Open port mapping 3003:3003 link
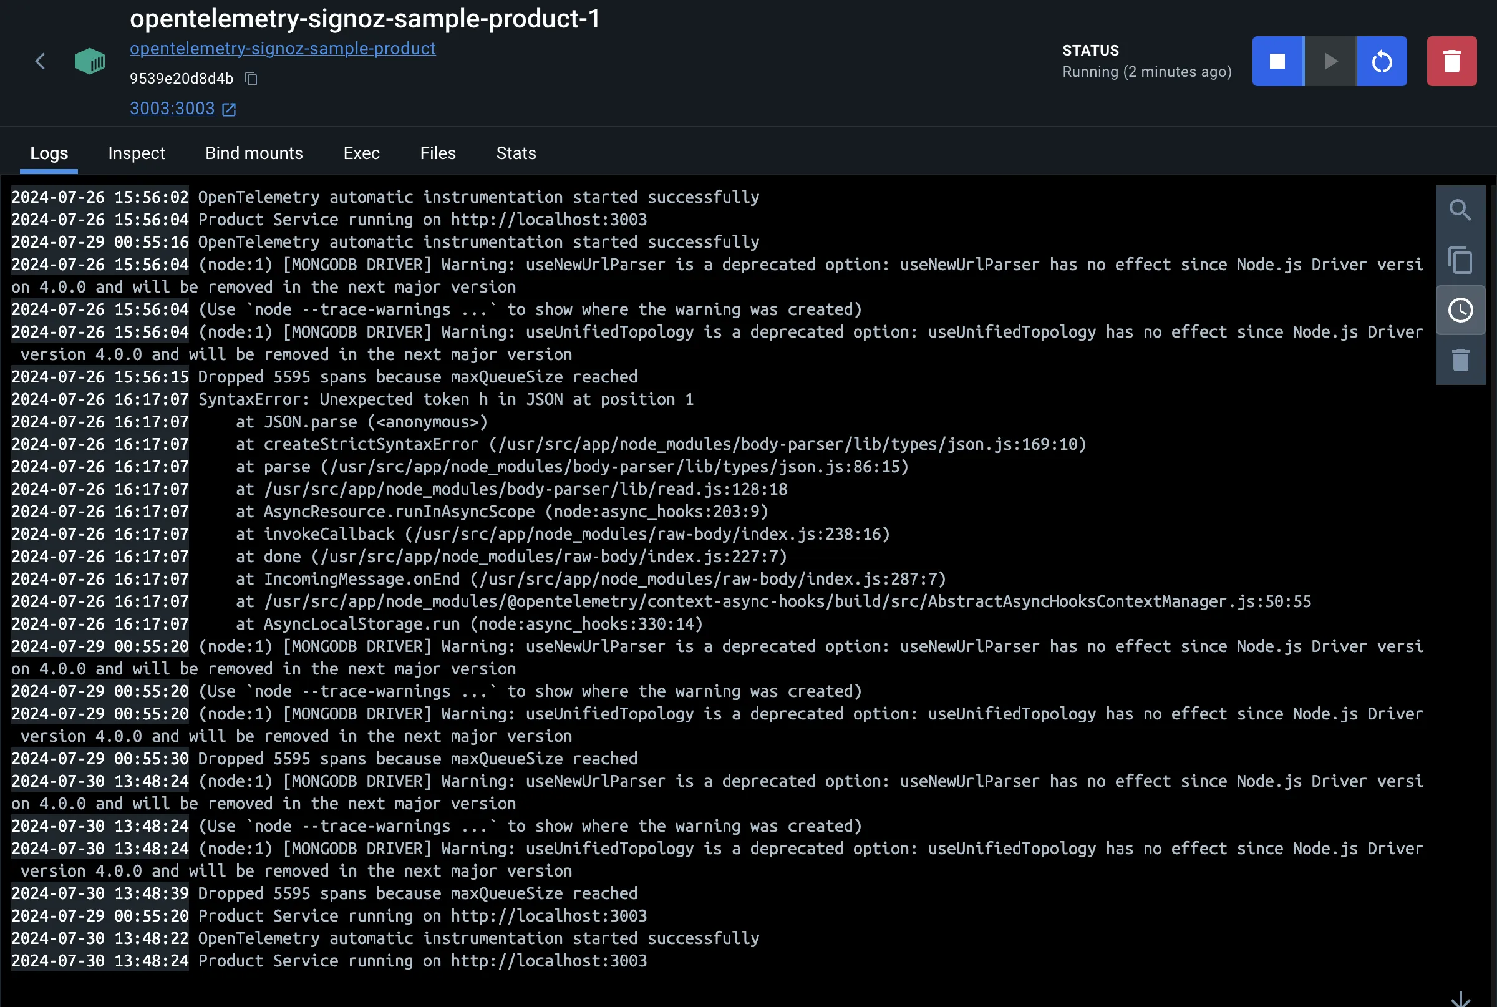Screen dimensions: 1497x1007 pos(172,109)
